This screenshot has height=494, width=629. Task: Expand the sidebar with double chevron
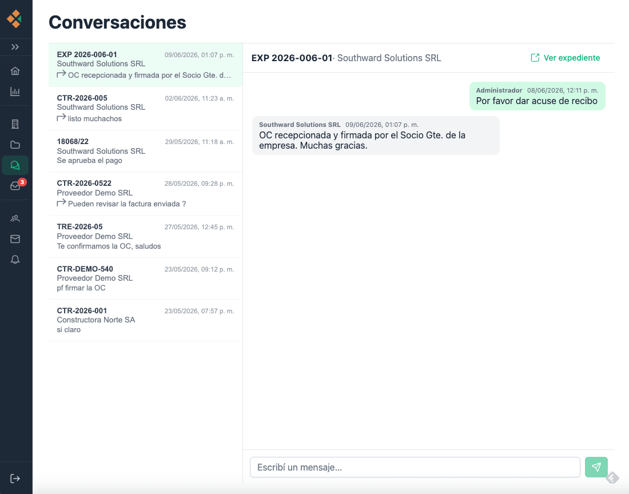pyautogui.click(x=15, y=47)
